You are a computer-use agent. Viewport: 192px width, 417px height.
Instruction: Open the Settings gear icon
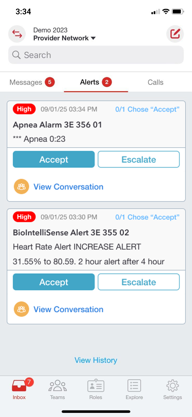click(173, 386)
